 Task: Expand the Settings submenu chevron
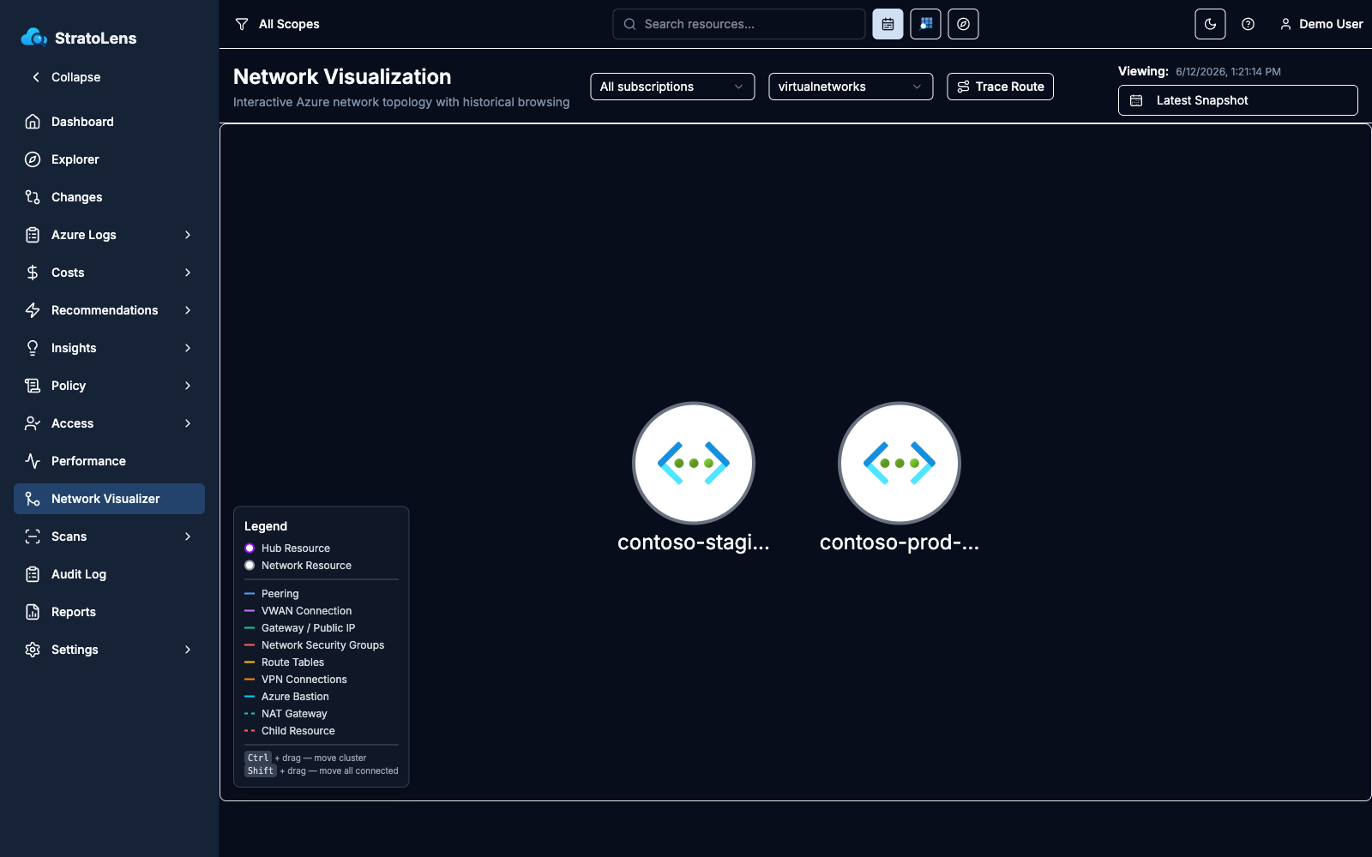[188, 650]
